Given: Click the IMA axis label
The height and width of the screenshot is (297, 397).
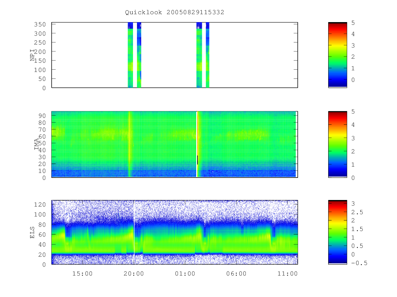Looking at the screenshot, I should 37,144.
